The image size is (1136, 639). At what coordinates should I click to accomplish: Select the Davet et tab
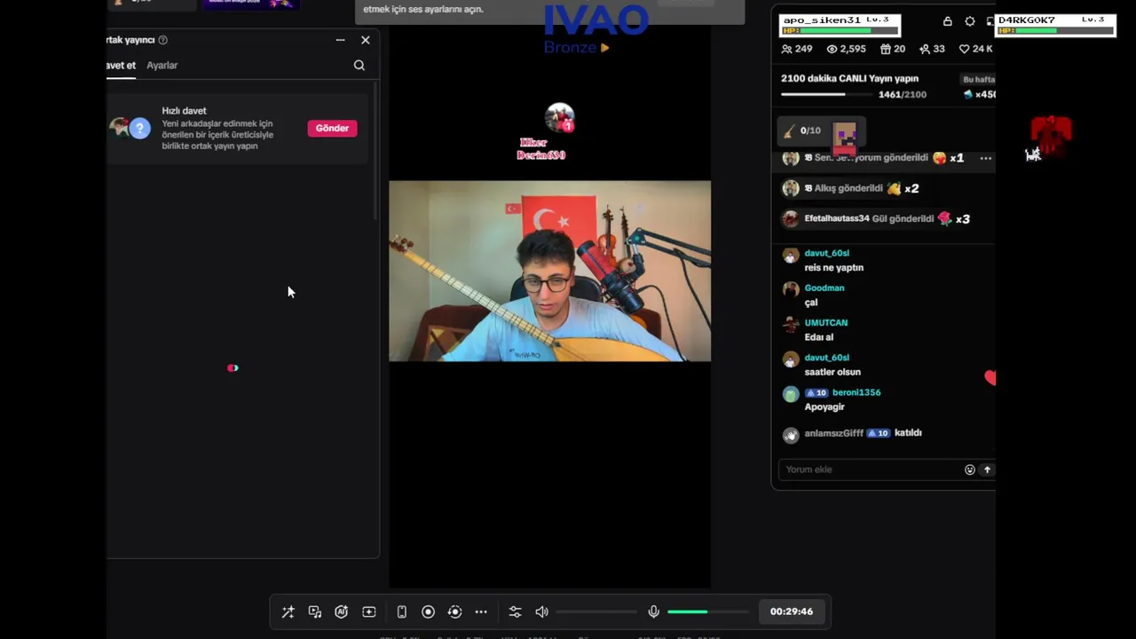click(121, 66)
